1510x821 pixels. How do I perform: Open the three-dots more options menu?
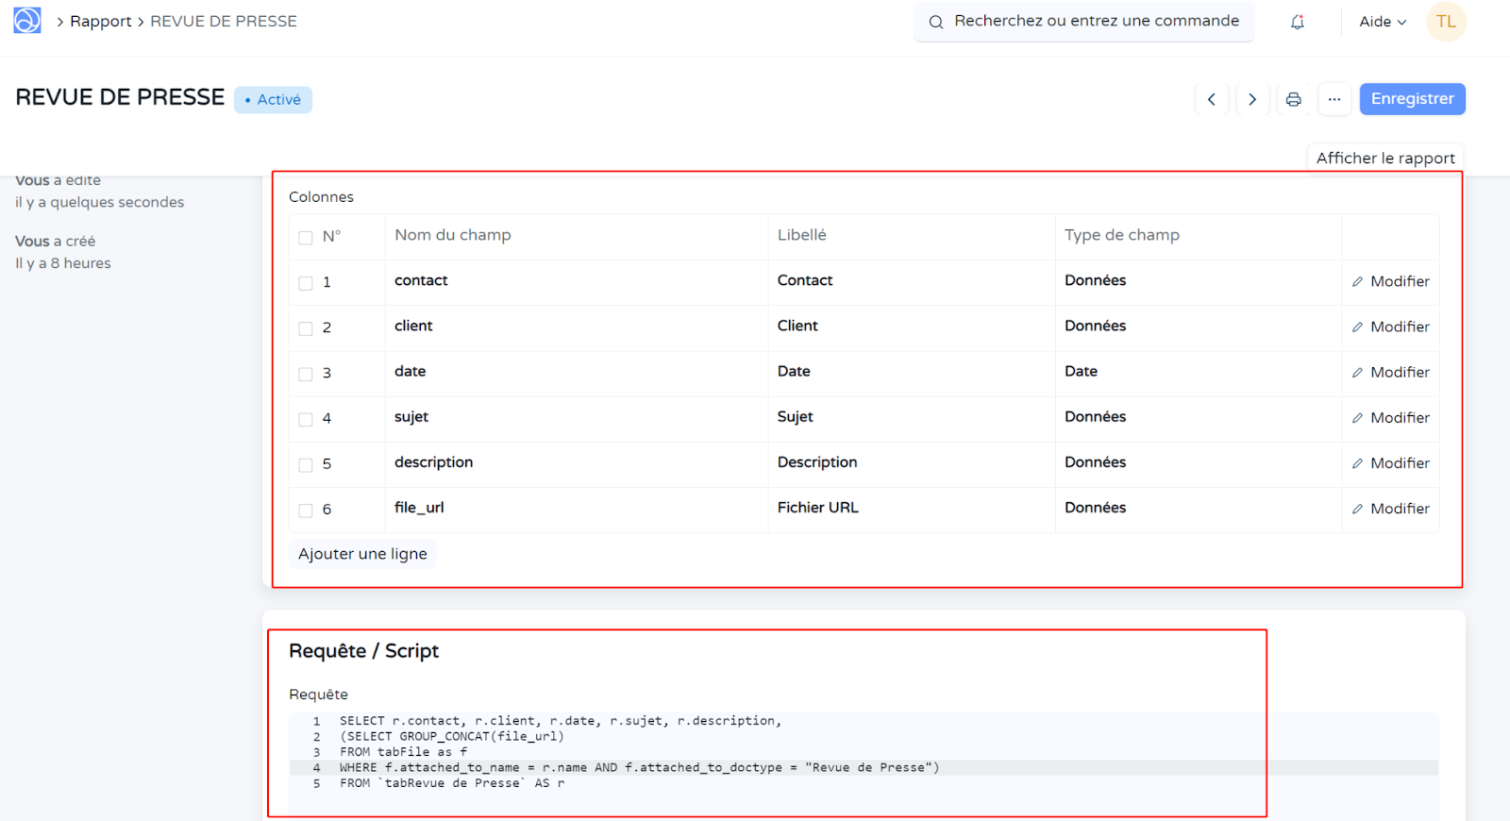[1334, 99]
